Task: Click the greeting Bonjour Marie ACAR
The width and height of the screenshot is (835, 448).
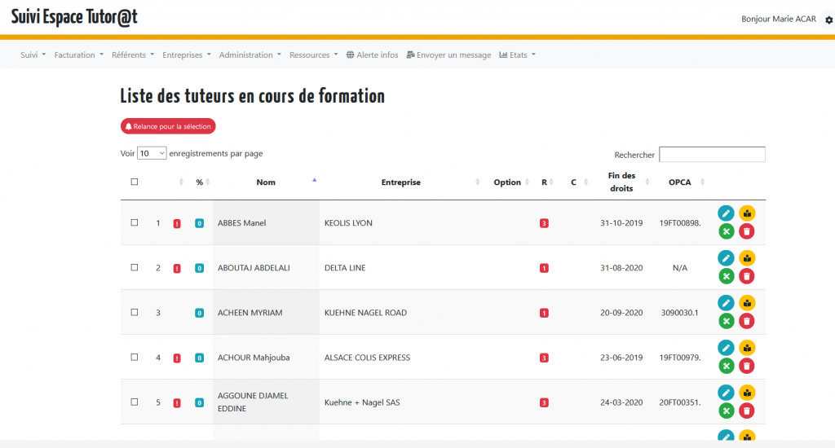Action: [x=779, y=20]
